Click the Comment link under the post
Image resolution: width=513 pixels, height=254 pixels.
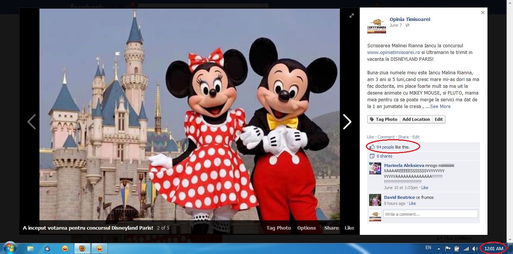[386, 137]
